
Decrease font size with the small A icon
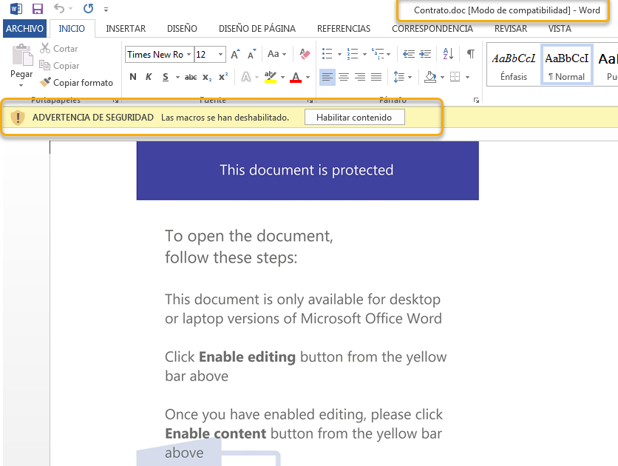[x=251, y=54]
